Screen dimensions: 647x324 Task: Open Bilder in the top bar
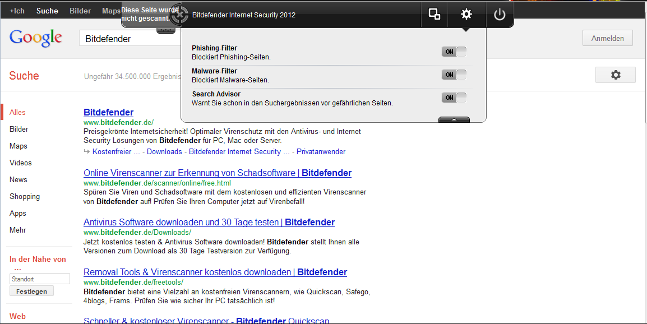80,11
